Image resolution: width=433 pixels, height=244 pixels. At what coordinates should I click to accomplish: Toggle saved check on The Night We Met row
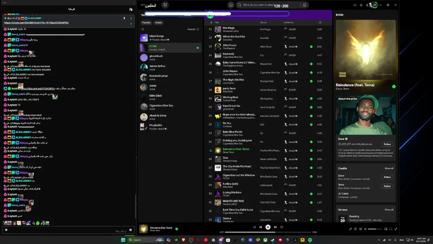point(311,81)
